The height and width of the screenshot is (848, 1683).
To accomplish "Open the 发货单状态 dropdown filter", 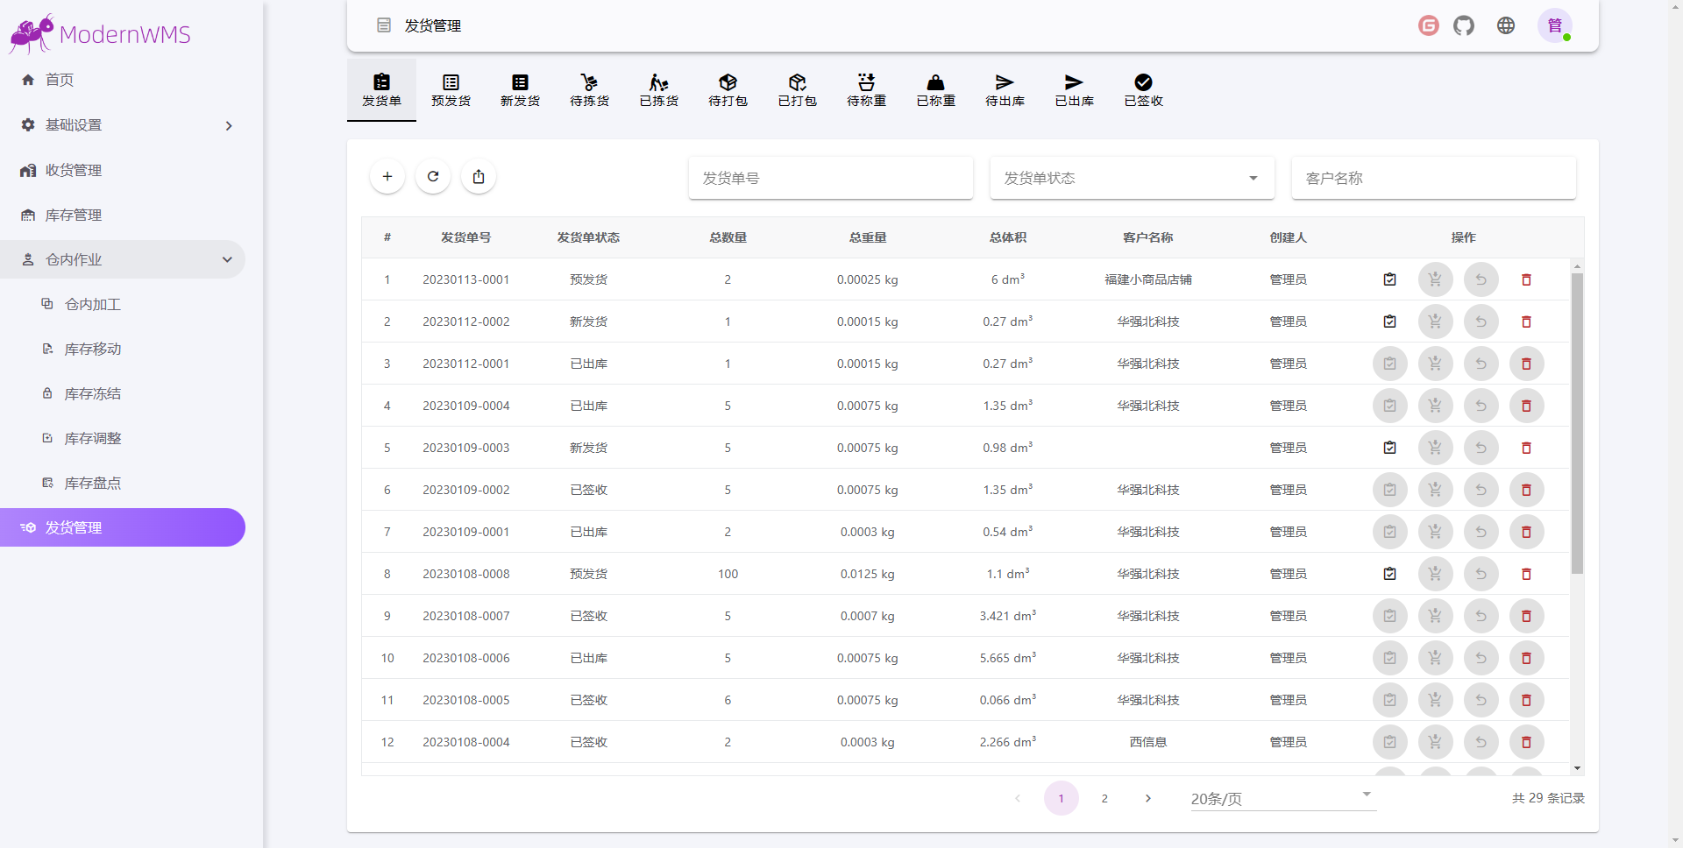I will pyautogui.click(x=1132, y=178).
